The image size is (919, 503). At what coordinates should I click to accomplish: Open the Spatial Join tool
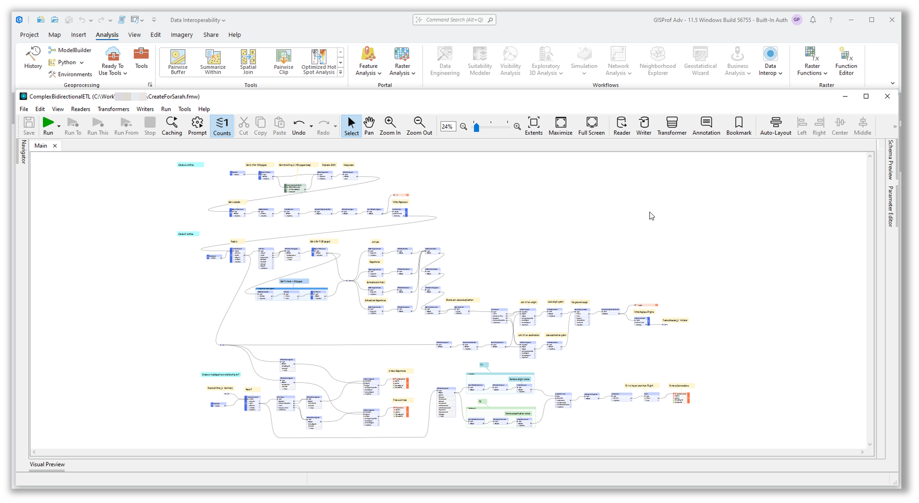[248, 62]
